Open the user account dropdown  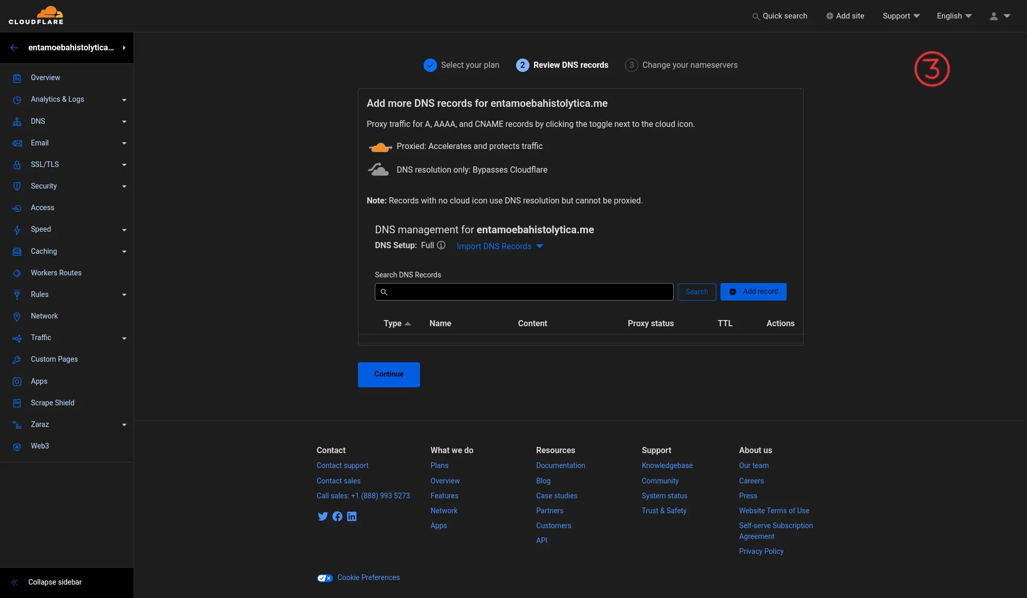pyautogui.click(x=1000, y=16)
